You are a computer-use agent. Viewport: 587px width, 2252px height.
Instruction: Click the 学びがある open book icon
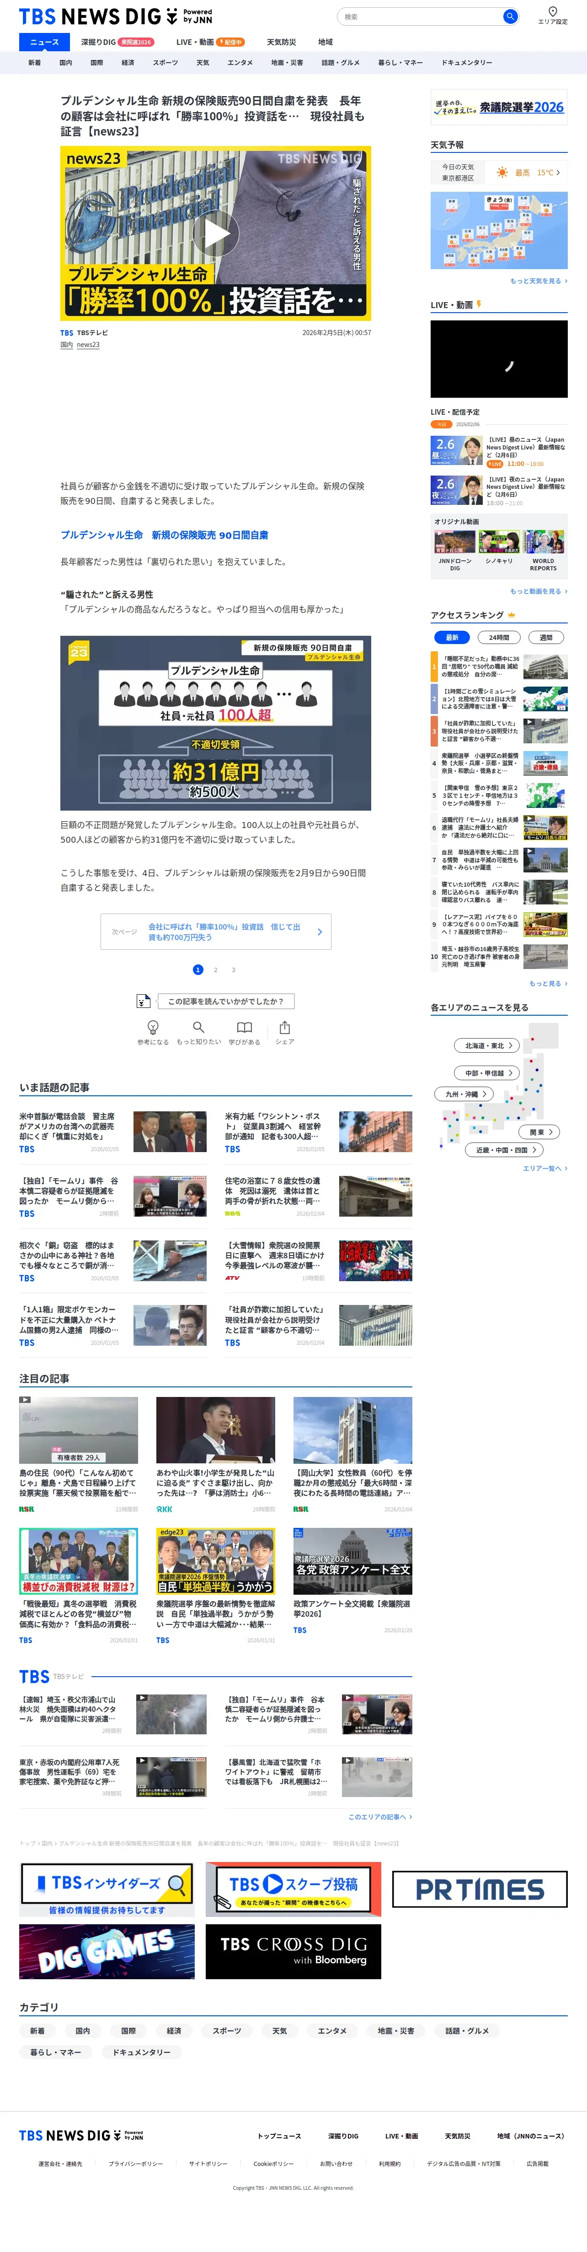click(x=245, y=1027)
